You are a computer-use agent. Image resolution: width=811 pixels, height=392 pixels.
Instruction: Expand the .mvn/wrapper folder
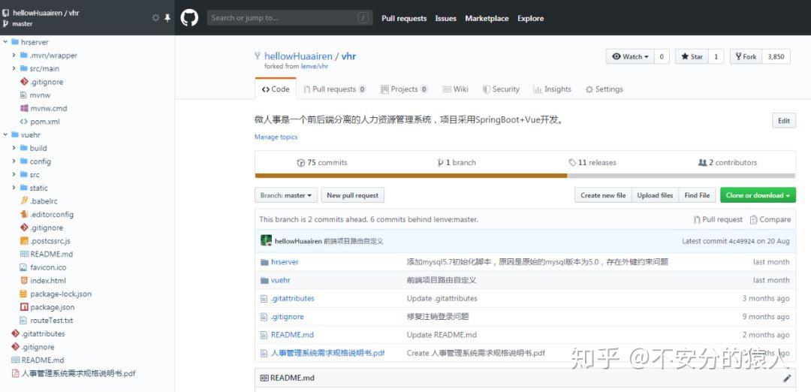[x=14, y=55]
